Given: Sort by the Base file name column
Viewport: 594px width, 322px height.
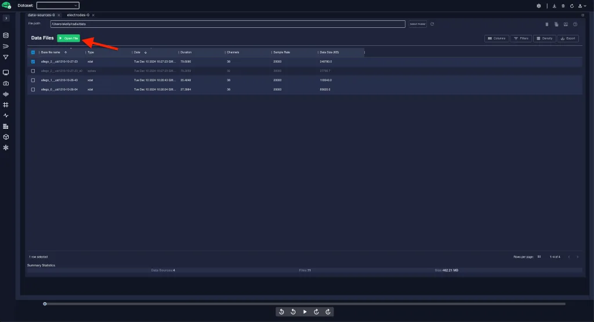Looking at the screenshot, I should tap(50, 52).
